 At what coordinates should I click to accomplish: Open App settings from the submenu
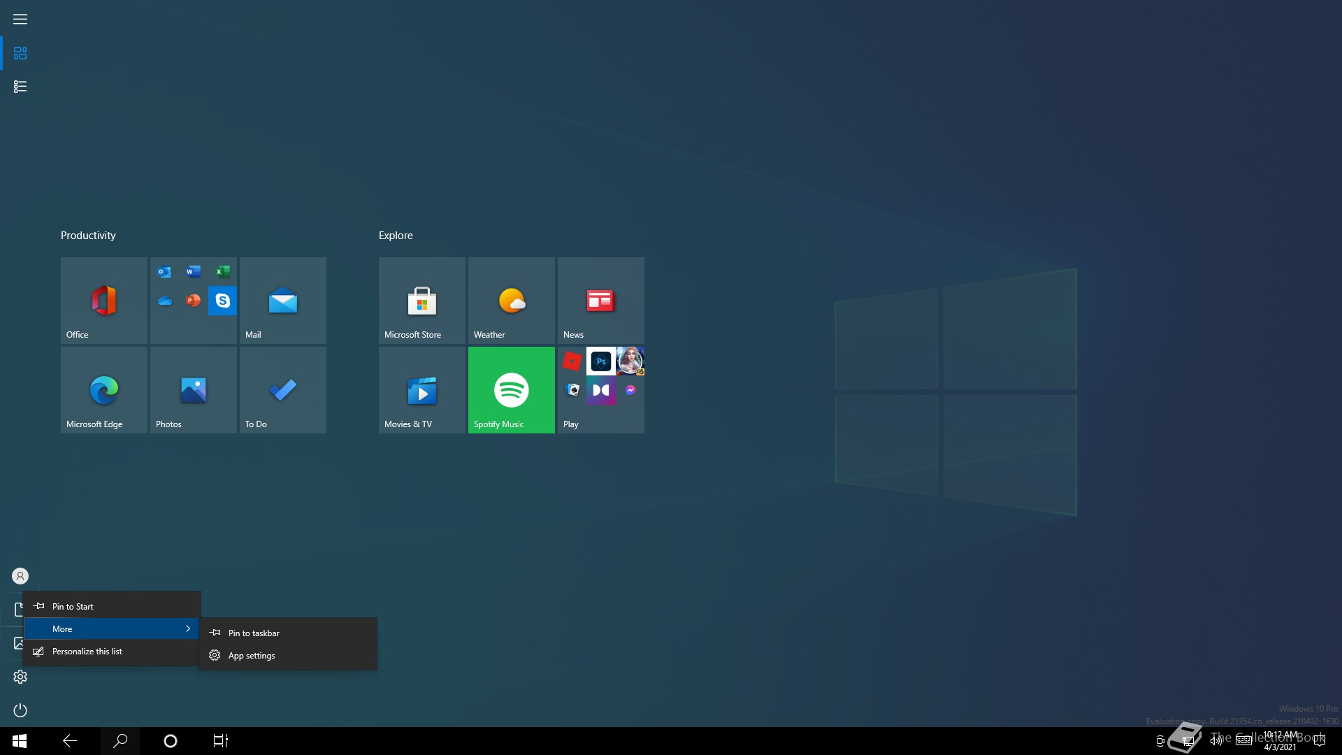click(288, 655)
